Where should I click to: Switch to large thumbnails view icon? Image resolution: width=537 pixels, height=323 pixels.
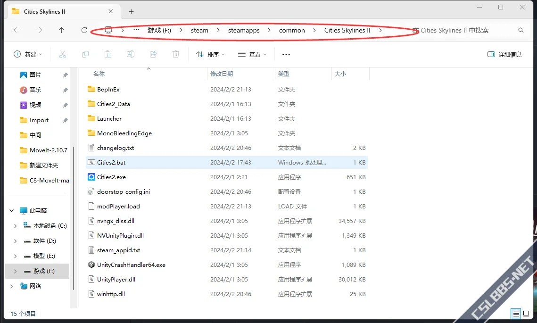click(526, 314)
